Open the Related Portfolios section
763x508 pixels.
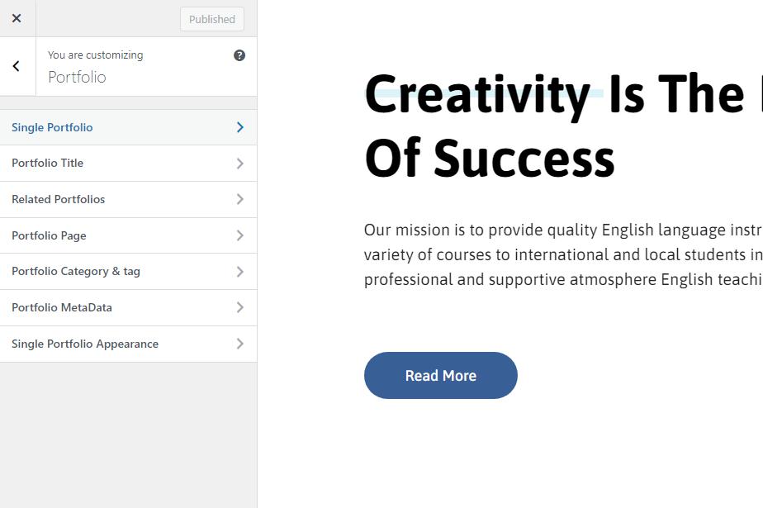(x=129, y=200)
